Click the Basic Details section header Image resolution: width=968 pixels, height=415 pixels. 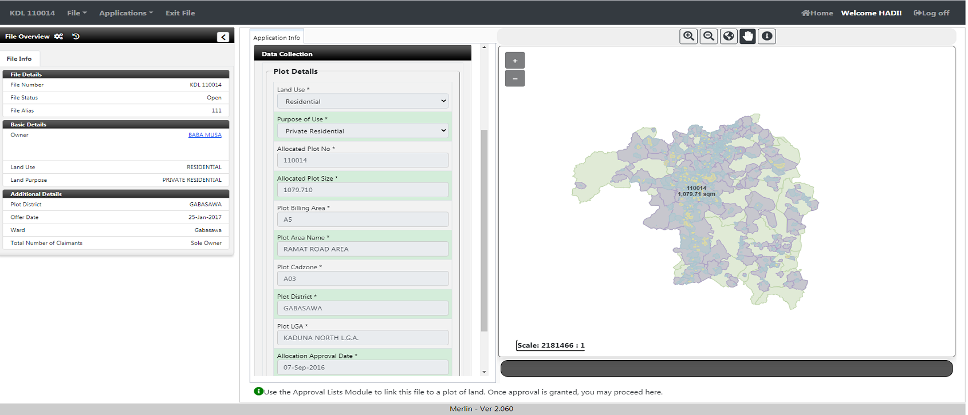(x=116, y=124)
